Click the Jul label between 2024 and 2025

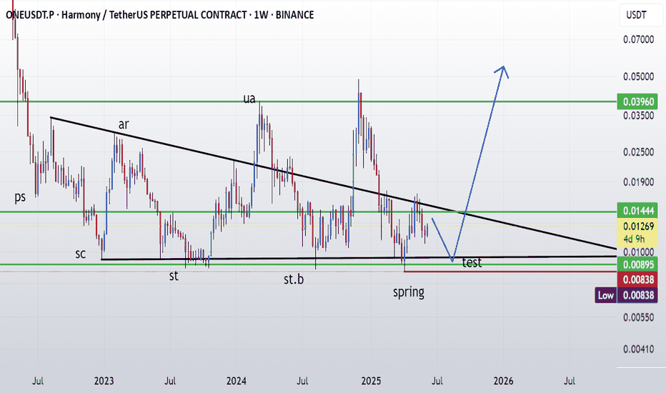tap(302, 381)
